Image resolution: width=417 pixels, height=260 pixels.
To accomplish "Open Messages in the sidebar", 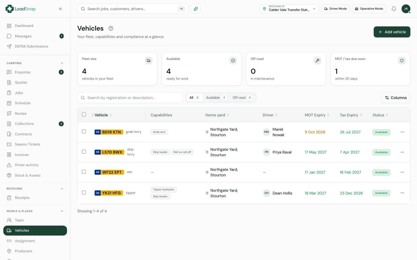I will 35,36.
